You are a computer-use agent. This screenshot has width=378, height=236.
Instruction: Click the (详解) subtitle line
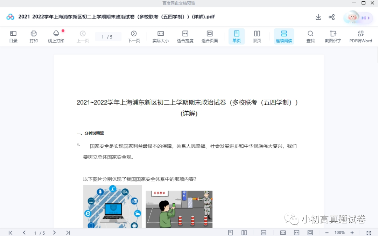189,113
